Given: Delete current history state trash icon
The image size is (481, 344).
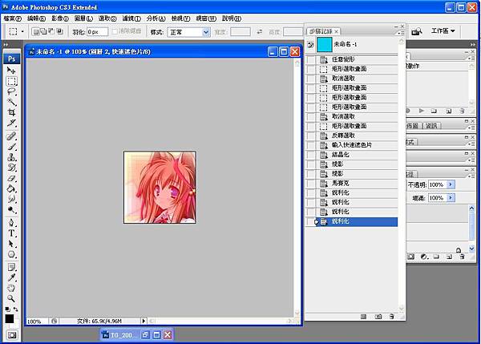Looking at the screenshot, I should pyautogui.click(x=392, y=317).
